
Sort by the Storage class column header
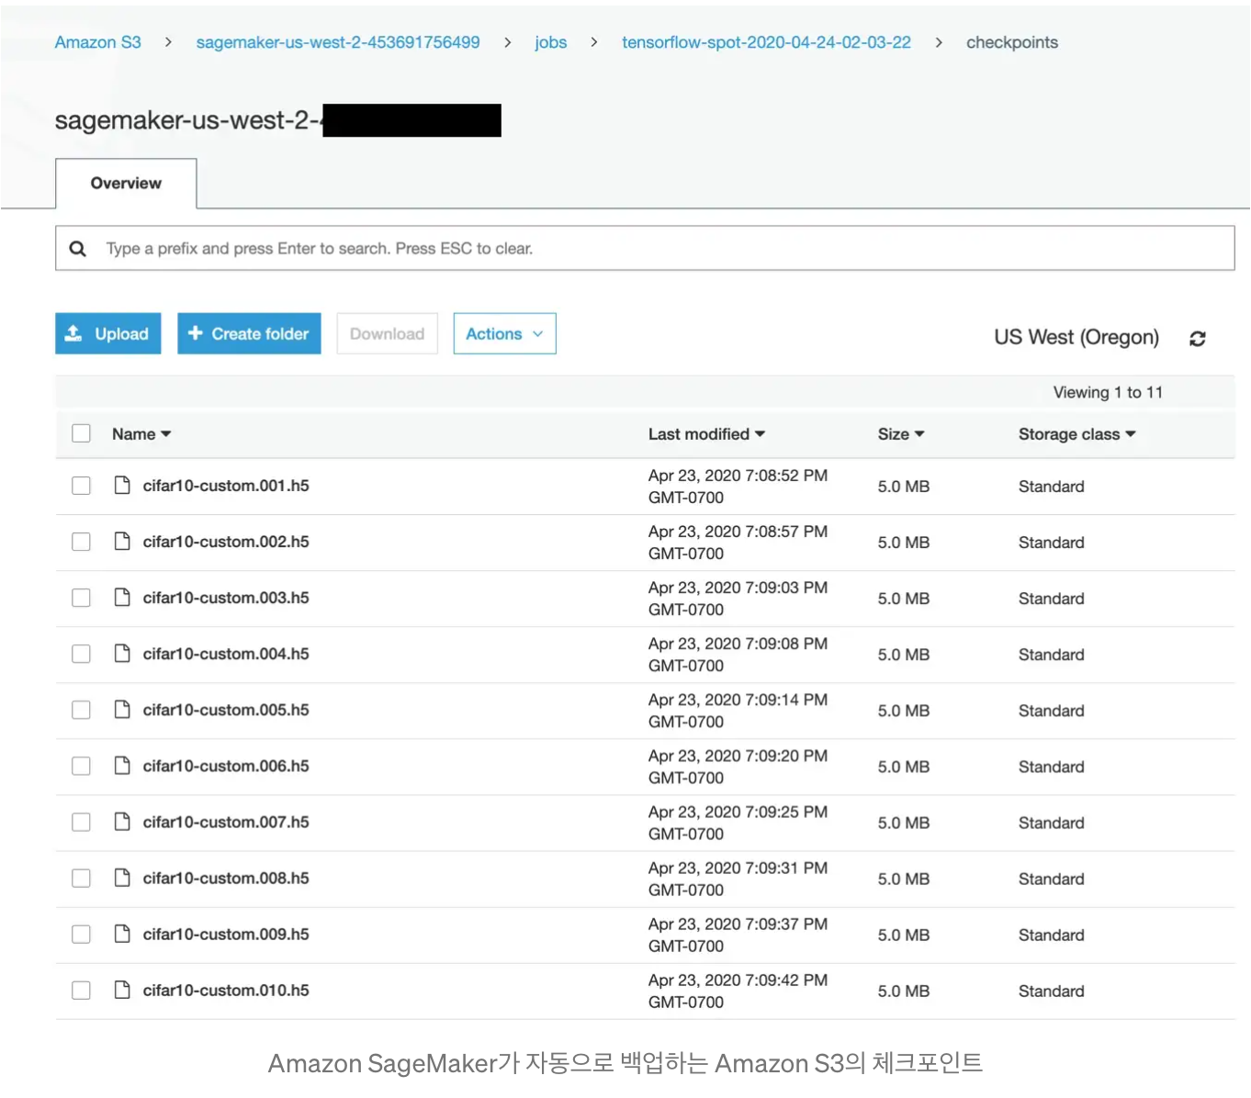(1076, 434)
